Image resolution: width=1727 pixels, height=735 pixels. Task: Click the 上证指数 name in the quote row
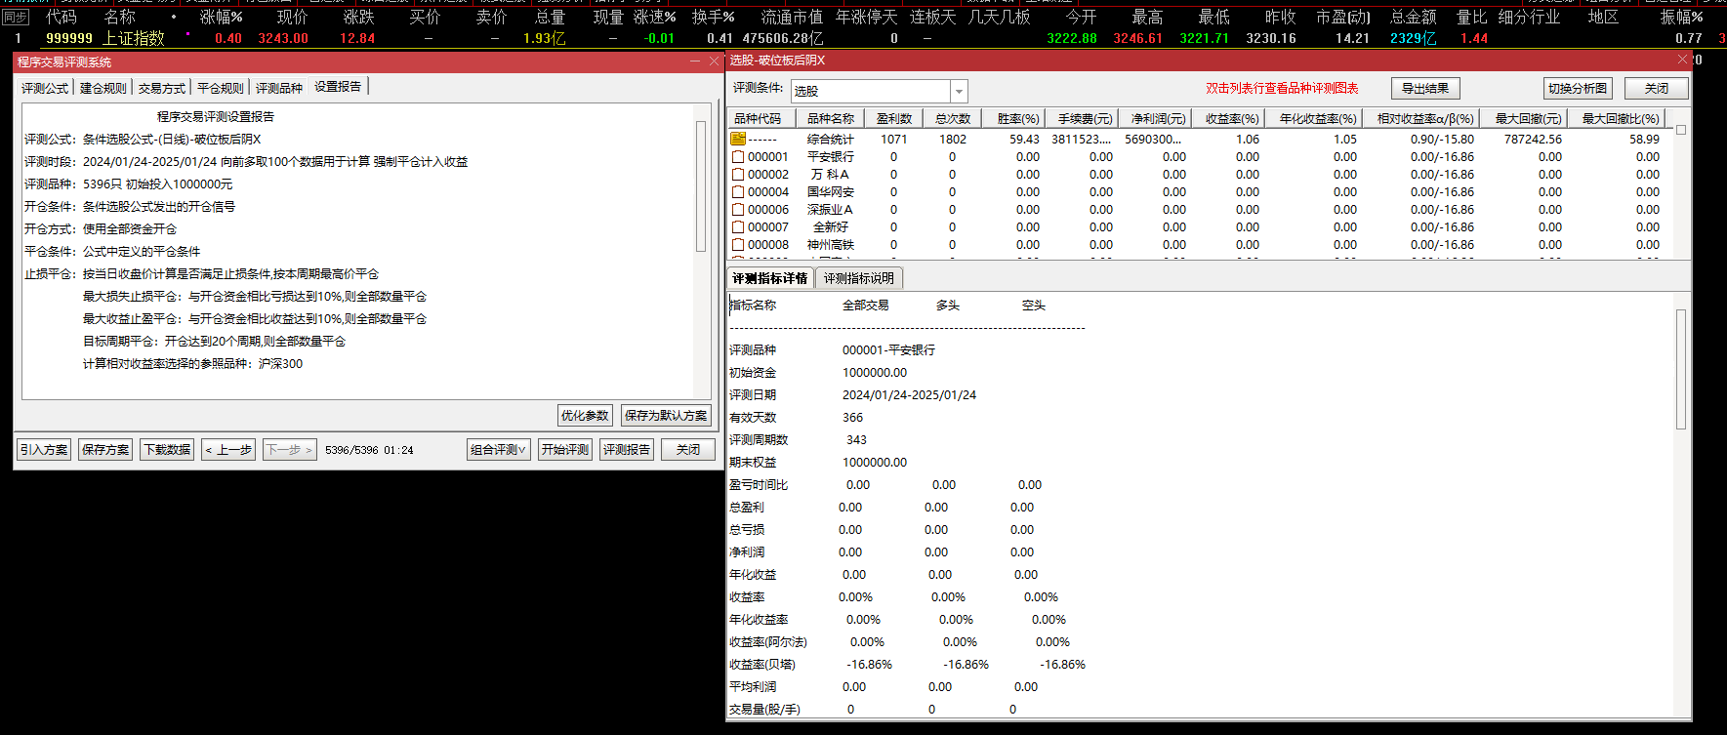(134, 38)
